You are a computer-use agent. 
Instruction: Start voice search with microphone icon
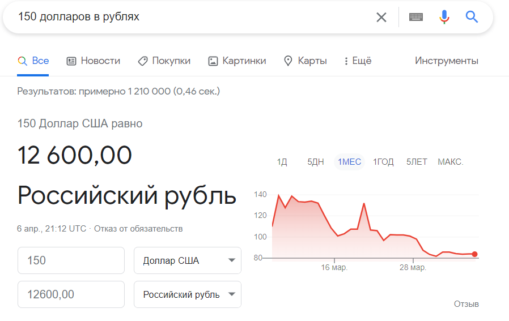point(444,17)
